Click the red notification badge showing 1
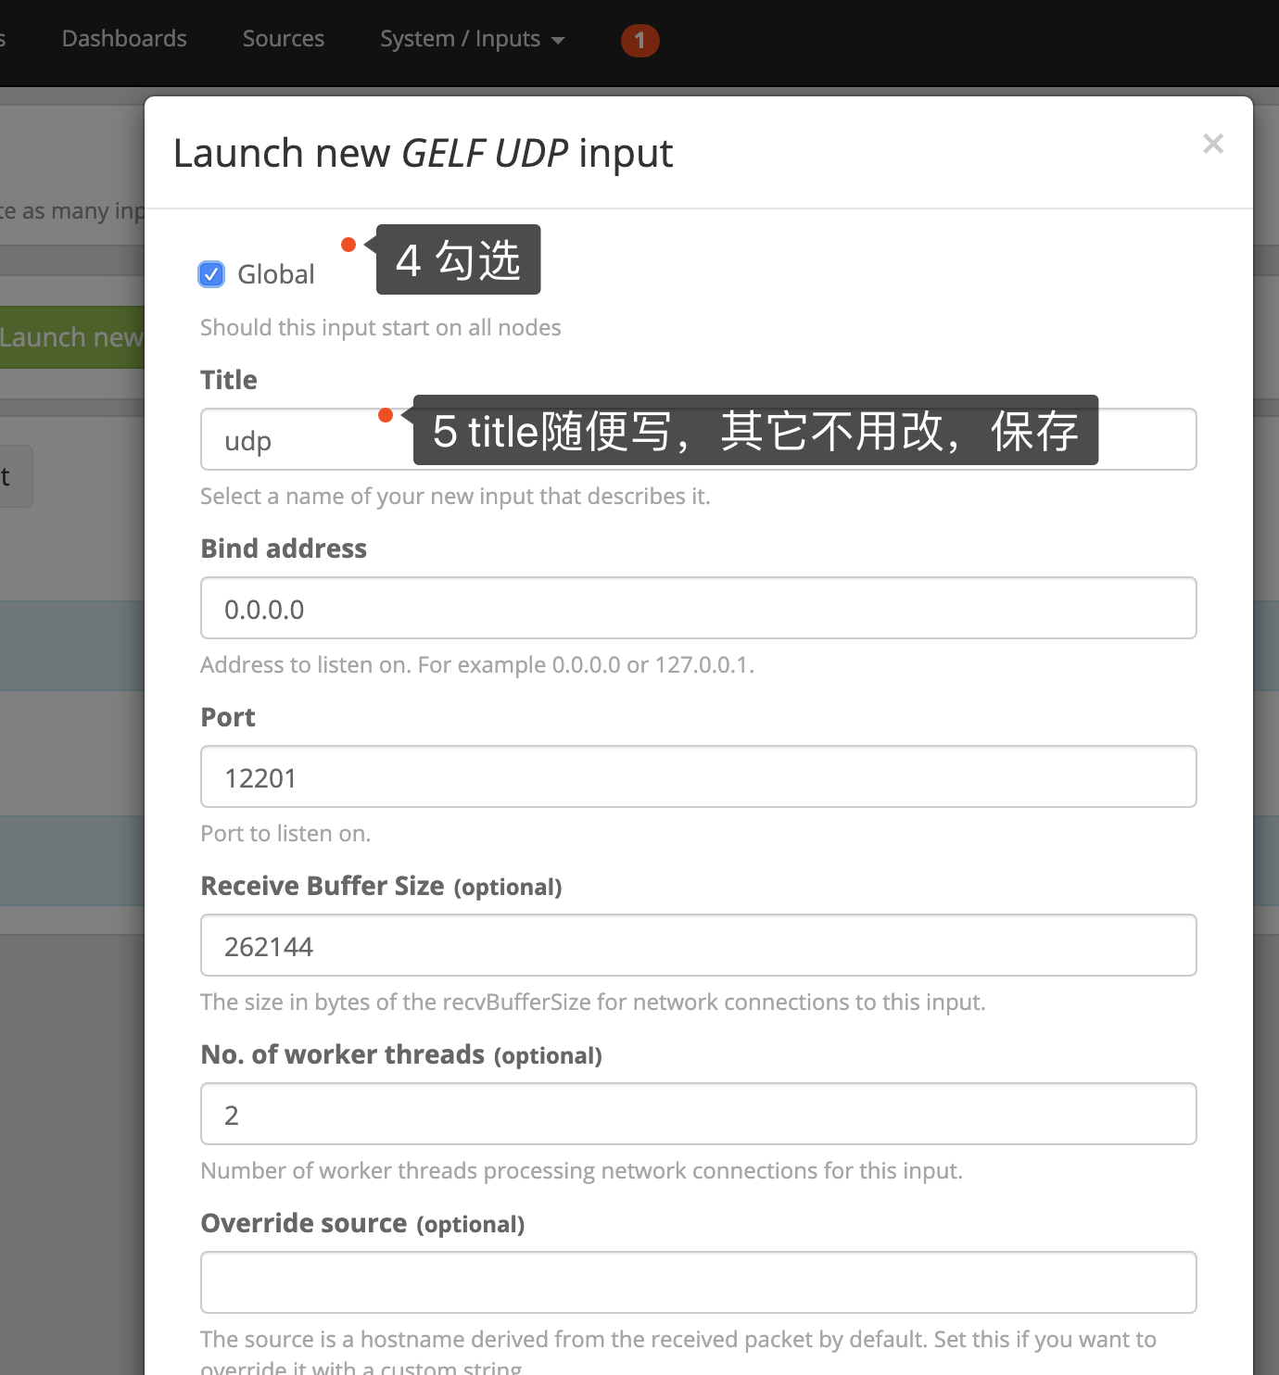The image size is (1279, 1375). [639, 40]
